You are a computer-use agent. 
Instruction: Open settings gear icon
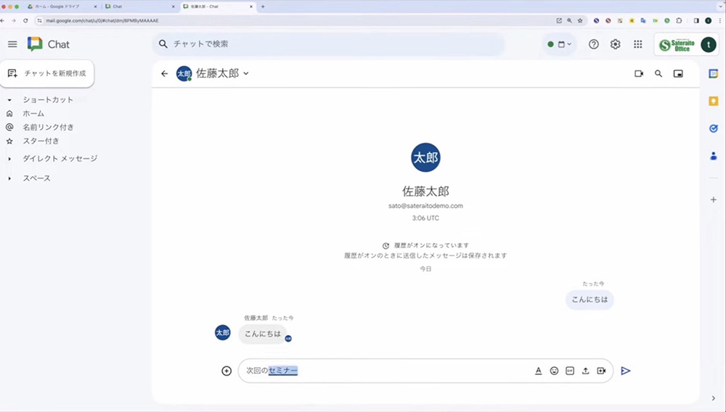(615, 44)
